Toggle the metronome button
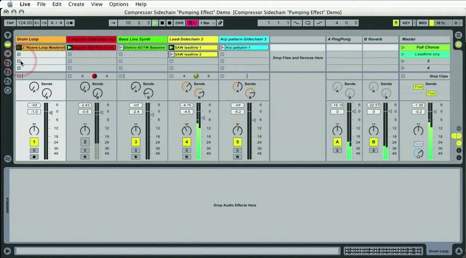The image size is (466, 258). click(x=69, y=23)
